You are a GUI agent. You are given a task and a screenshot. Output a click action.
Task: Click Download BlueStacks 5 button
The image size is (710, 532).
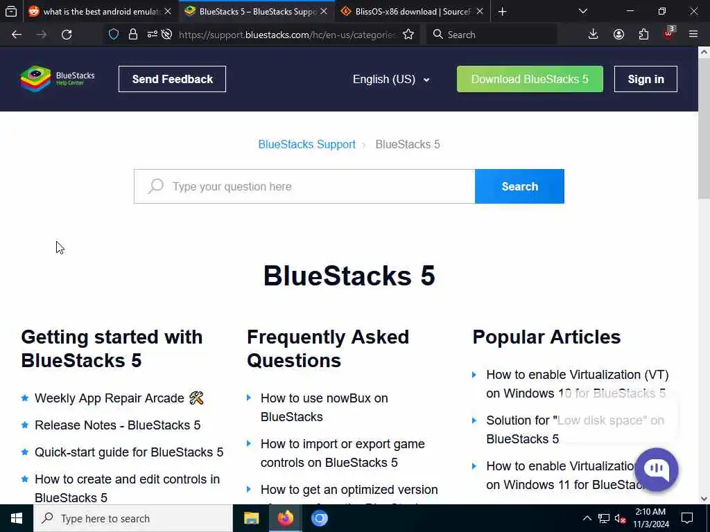point(530,79)
